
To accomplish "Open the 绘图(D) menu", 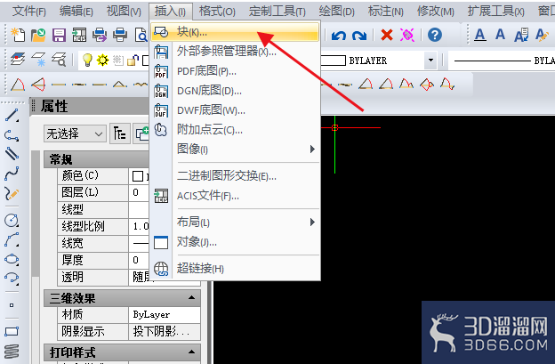I will (x=336, y=12).
